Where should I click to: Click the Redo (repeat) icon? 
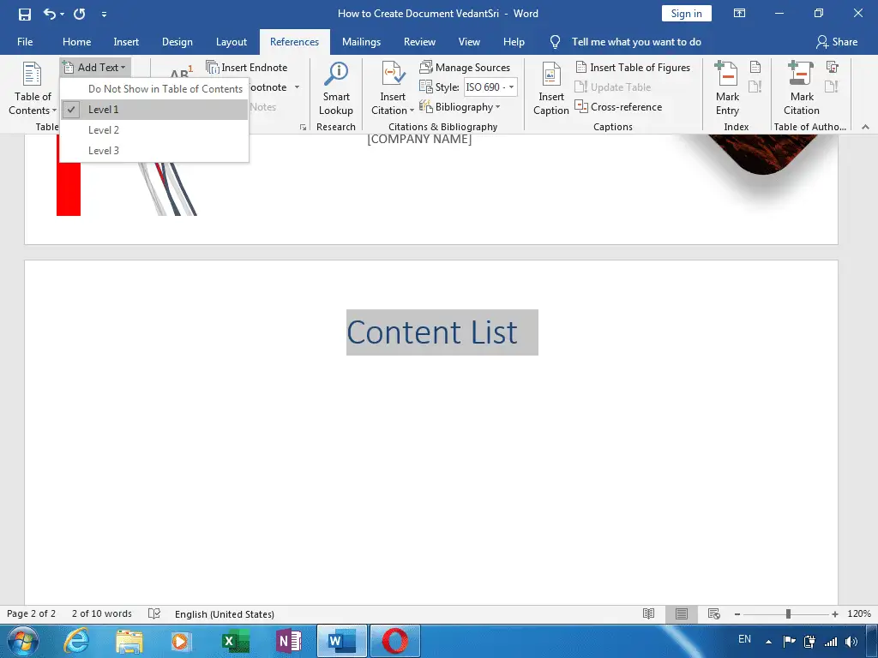(80, 14)
